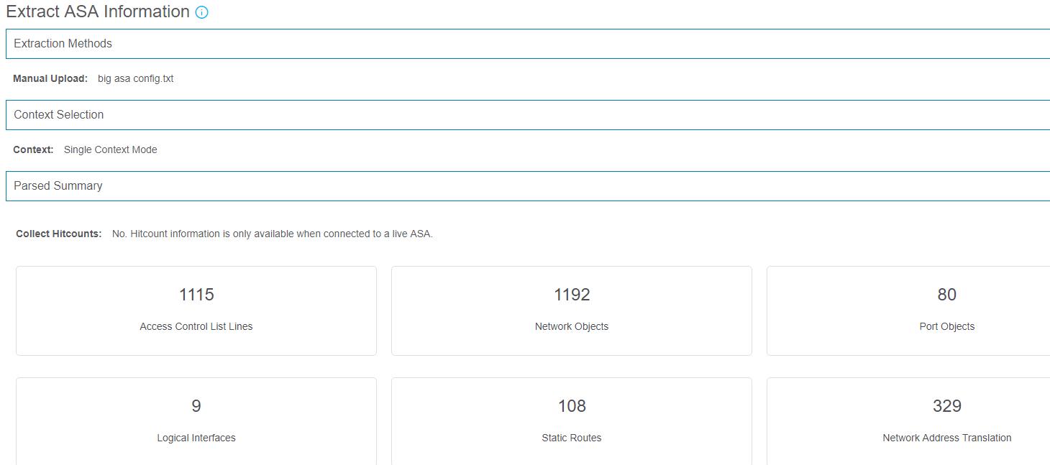Click the Single Context Mode value
Screen dimensions: 1050x465
click(110, 149)
